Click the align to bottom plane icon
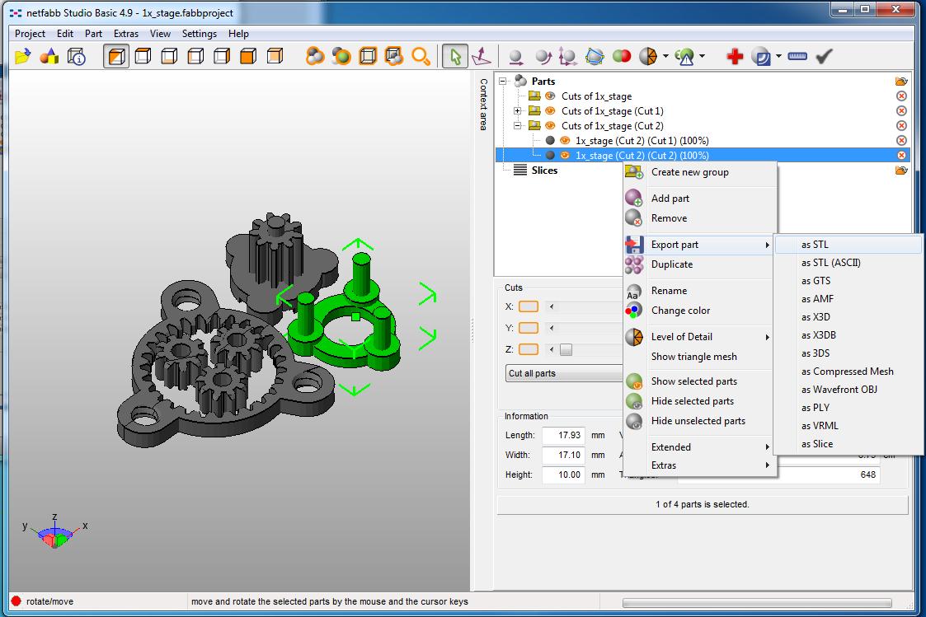The image size is (926, 617). tap(482, 57)
